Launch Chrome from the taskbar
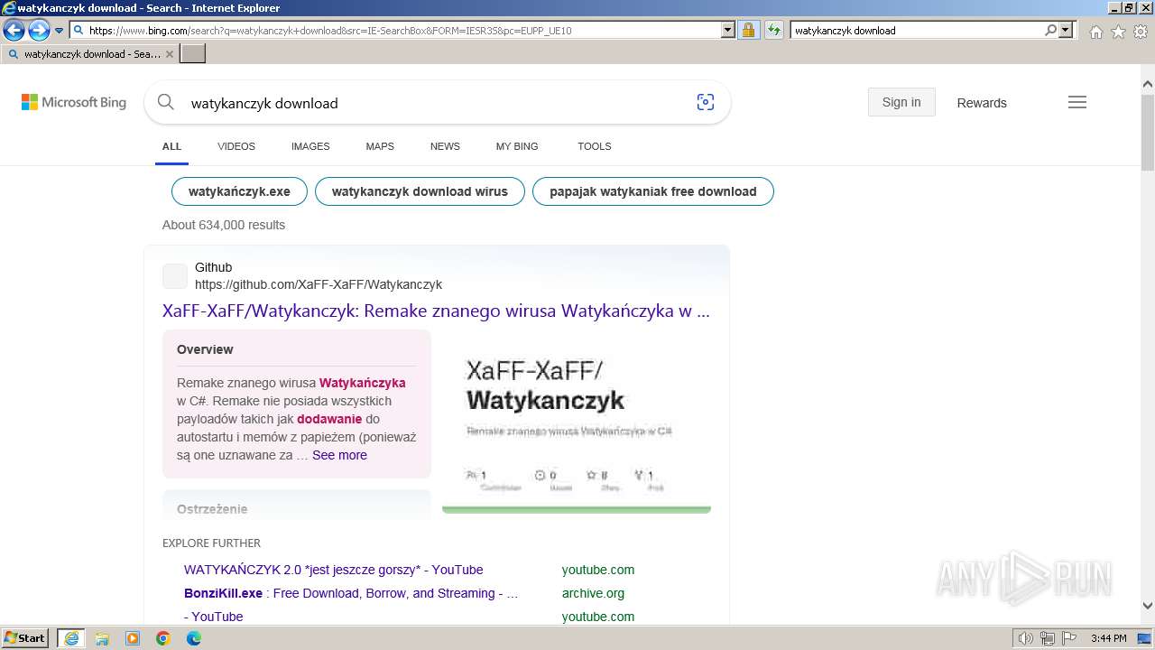Image resolution: width=1155 pixels, height=650 pixels. (163, 638)
